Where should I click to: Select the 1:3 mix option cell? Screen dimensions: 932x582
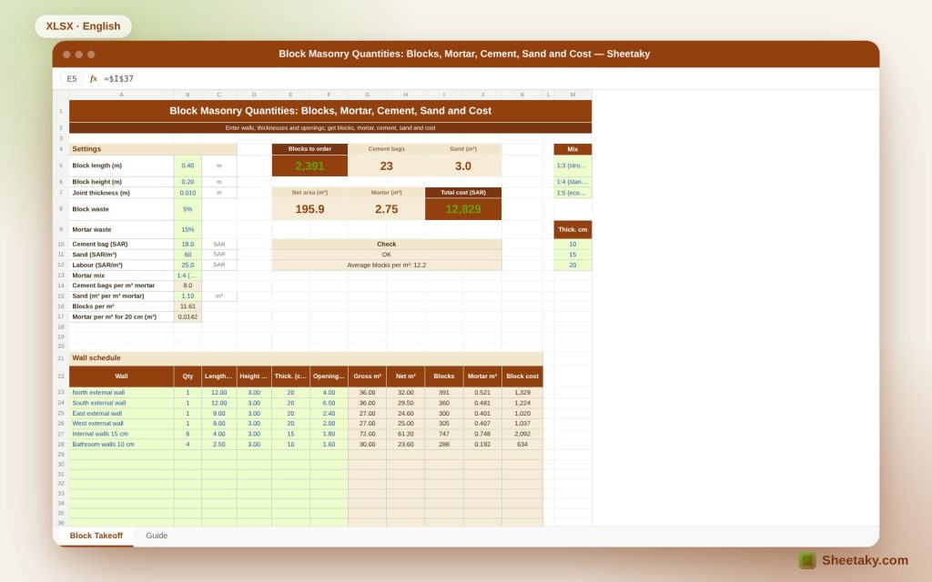(572, 166)
